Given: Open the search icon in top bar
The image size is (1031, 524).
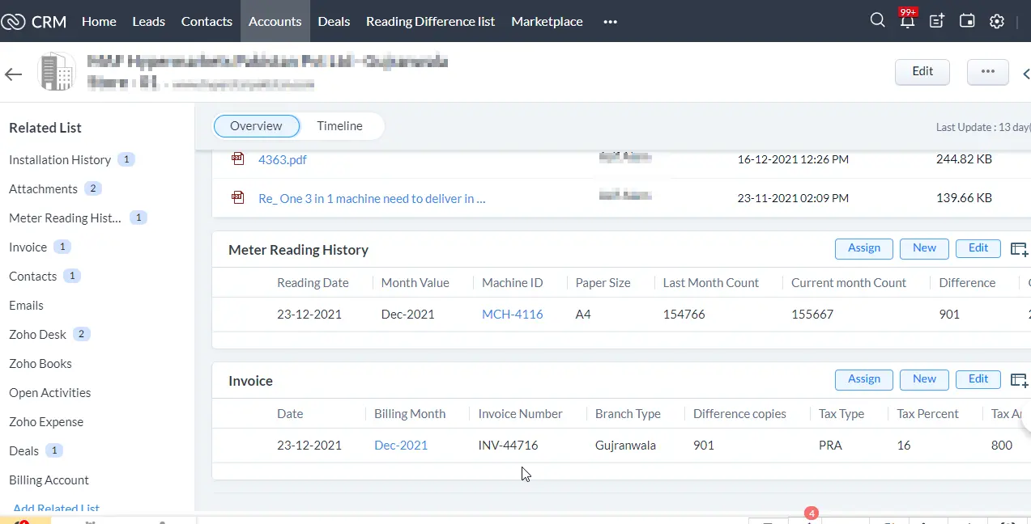Looking at the screenshot, I should (877, 21).
